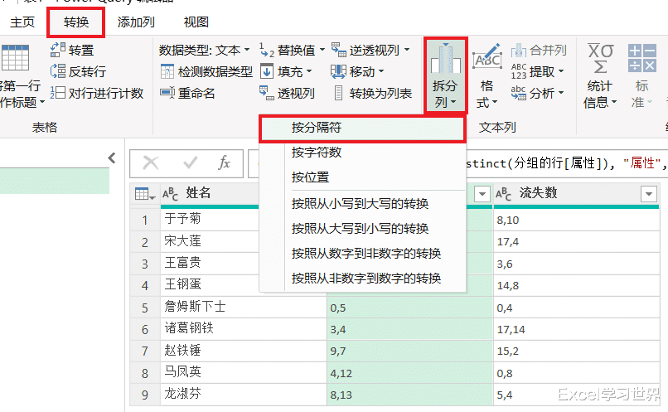
Task: Open the 添加列 tab
Action: (136, 22)
